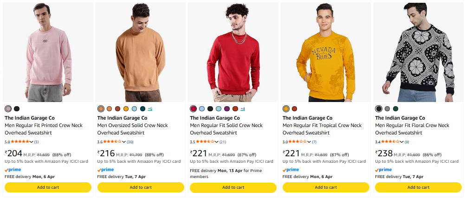Expand rating breakdown for the Oversized Solid sweatshirt

pos(124,142)
